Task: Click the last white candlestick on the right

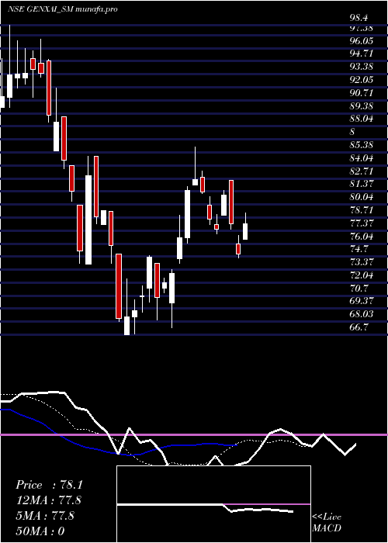Action: pyautogui.click(x=245, y=231)
